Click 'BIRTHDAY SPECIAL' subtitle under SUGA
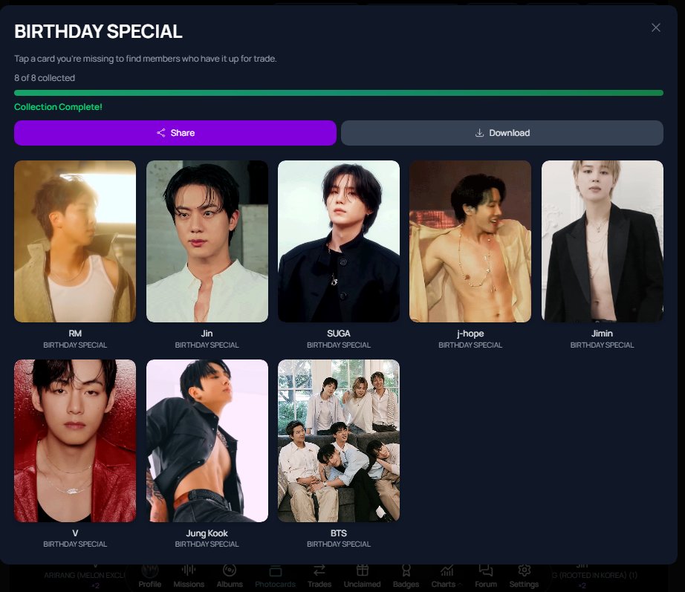Image resolution: width=685 pixels, height=592 pixels. (339, 345)
